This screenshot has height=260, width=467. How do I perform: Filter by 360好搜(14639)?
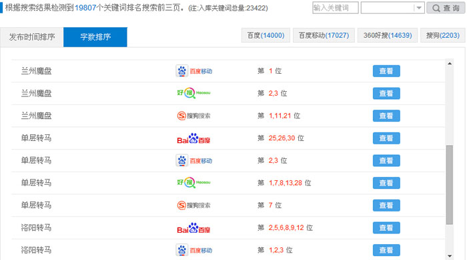[388, 35]
